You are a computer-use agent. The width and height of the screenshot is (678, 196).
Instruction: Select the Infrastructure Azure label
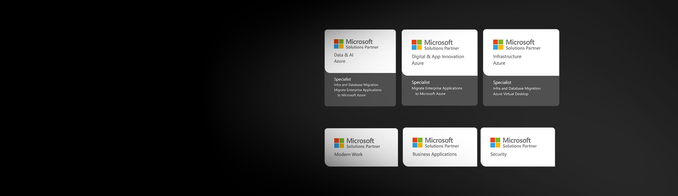(x=507, y=60)
